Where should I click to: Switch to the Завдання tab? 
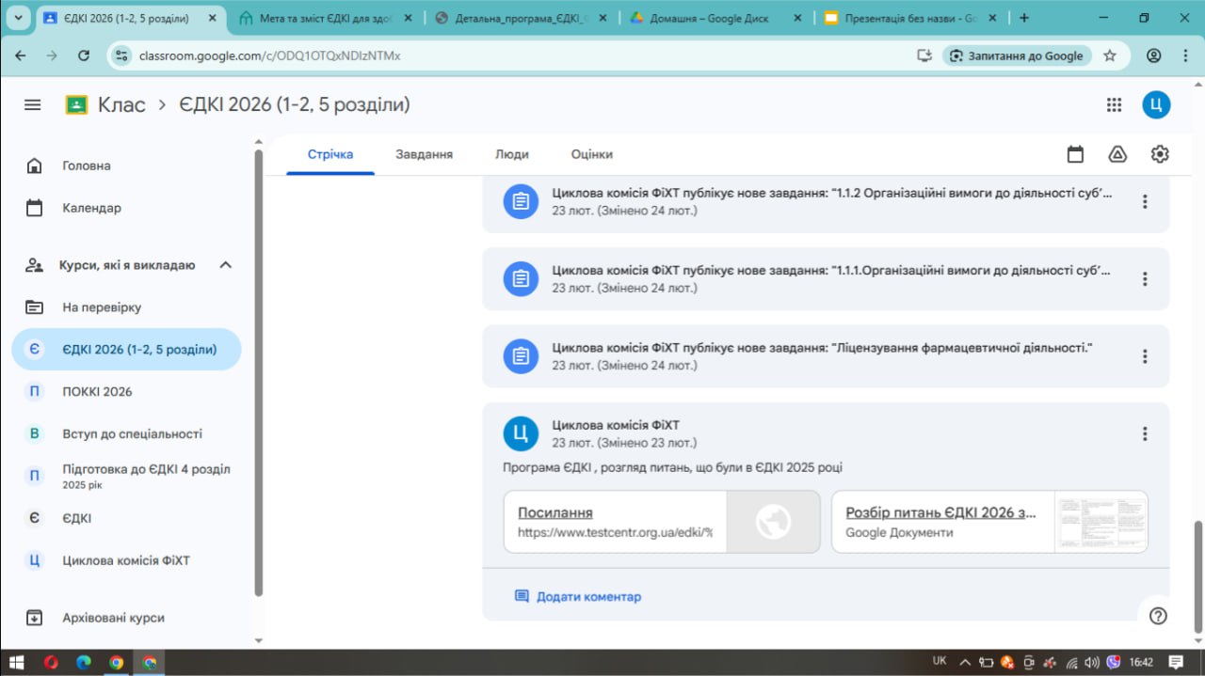424,154
